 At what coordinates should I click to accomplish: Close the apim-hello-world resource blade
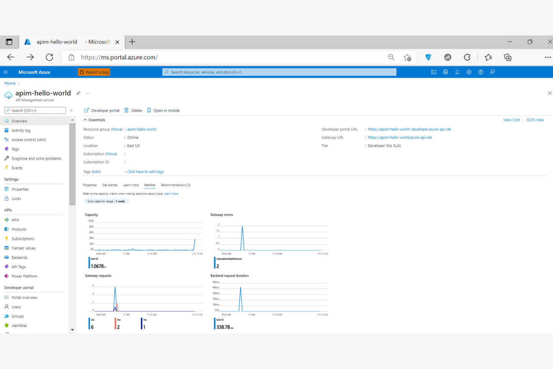click(549, 93)
